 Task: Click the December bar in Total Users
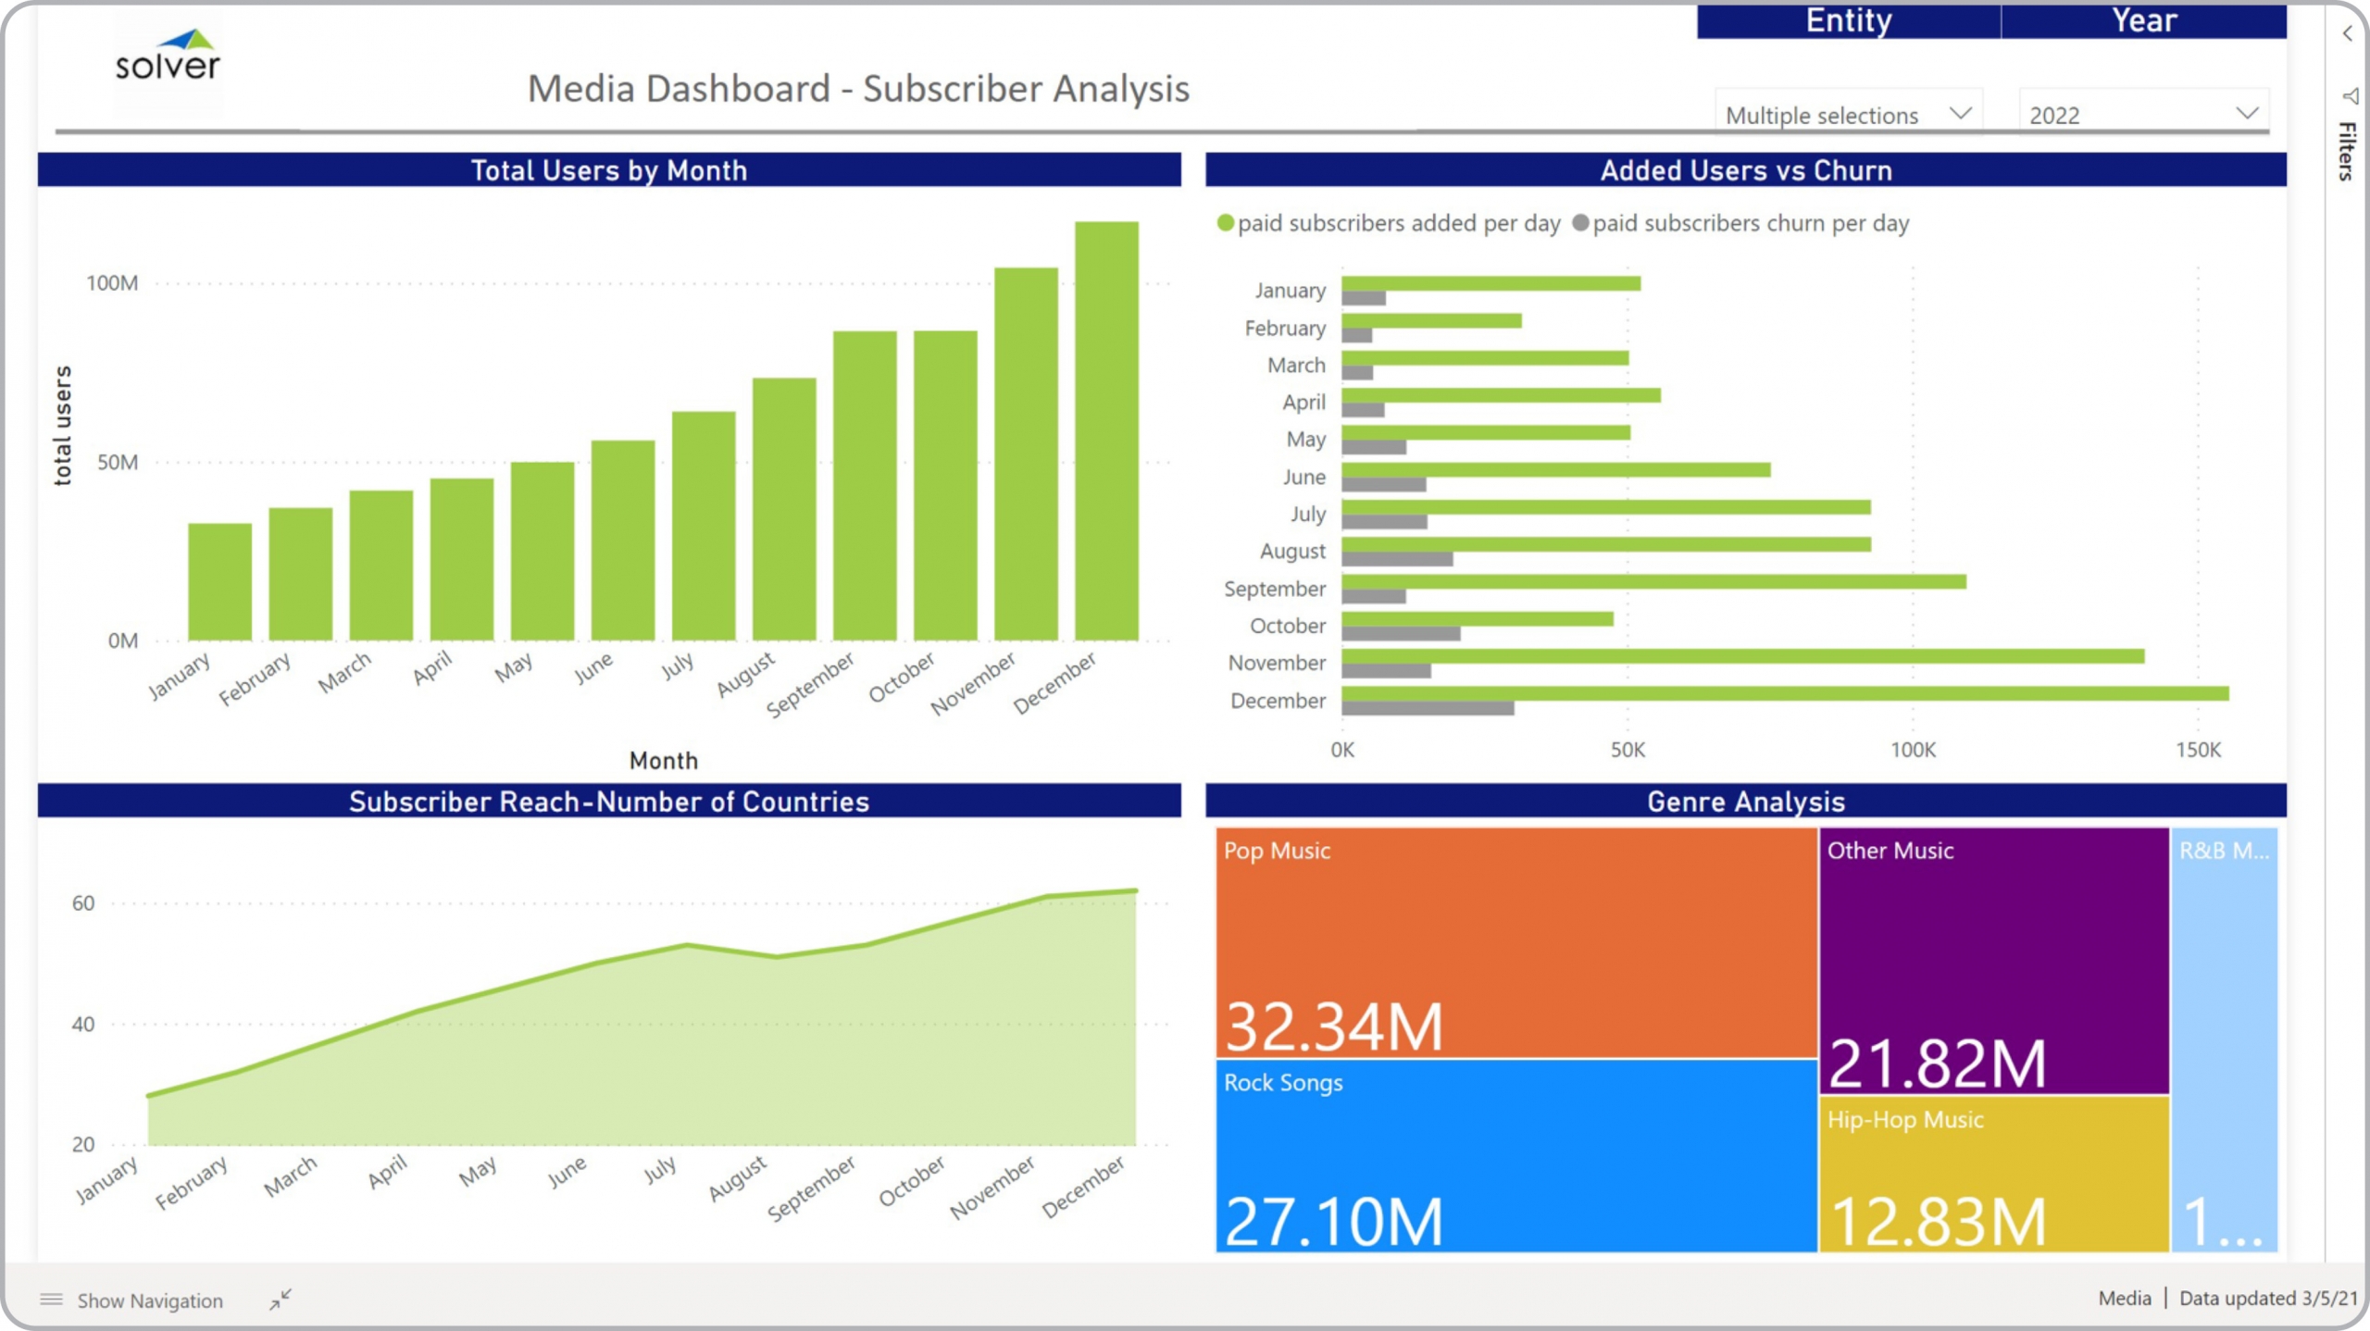pos(1106,430)
